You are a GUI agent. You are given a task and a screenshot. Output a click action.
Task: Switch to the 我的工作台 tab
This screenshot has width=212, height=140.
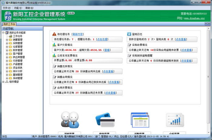pos(9,24)
